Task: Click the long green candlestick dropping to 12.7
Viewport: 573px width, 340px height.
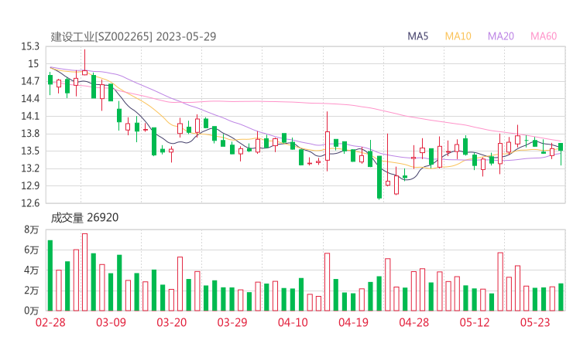Action: [x=379, y=177]
